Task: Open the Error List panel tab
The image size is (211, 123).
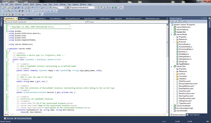Action: click(9, 119)
